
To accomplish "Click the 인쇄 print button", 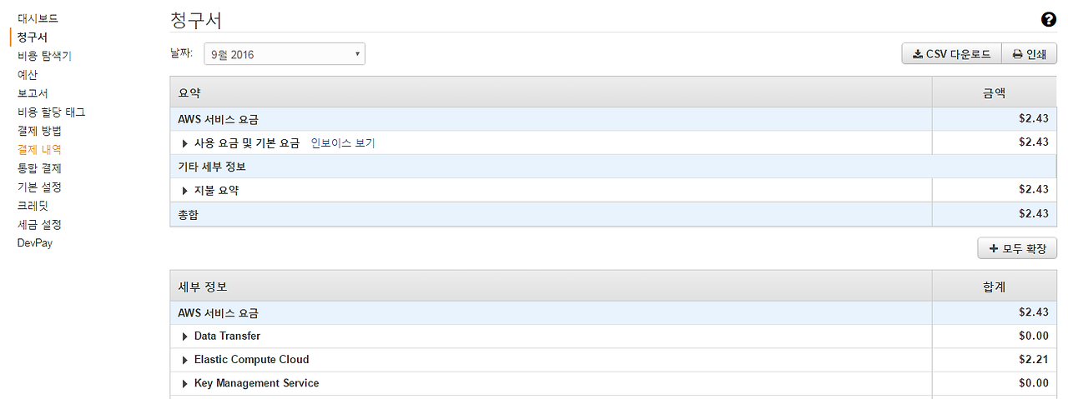I will 1030,54.
